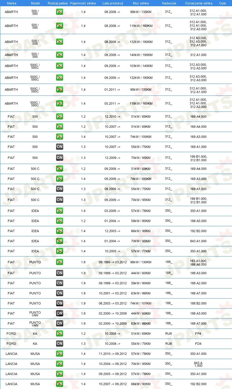Click the Model column header

[x=35, y=3]
